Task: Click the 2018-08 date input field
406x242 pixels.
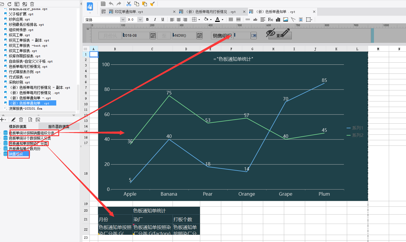Action: click(x=136, y=36)
